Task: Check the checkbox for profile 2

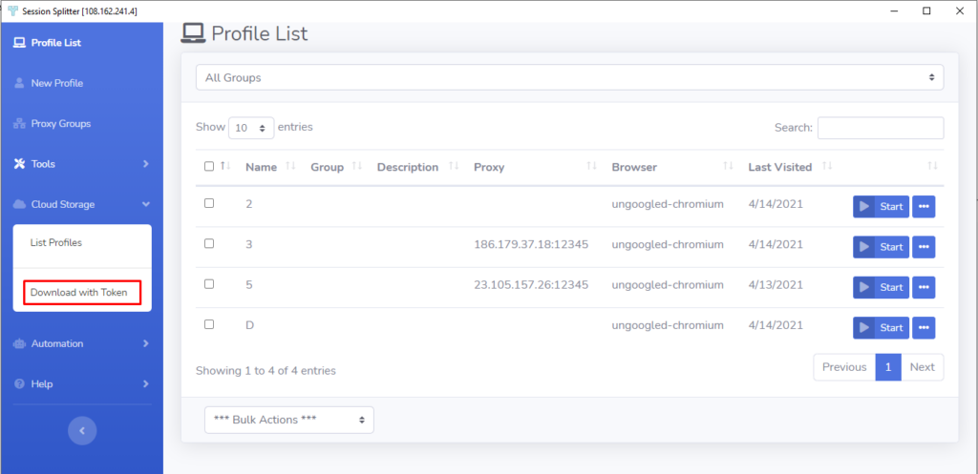Action: 209,203
